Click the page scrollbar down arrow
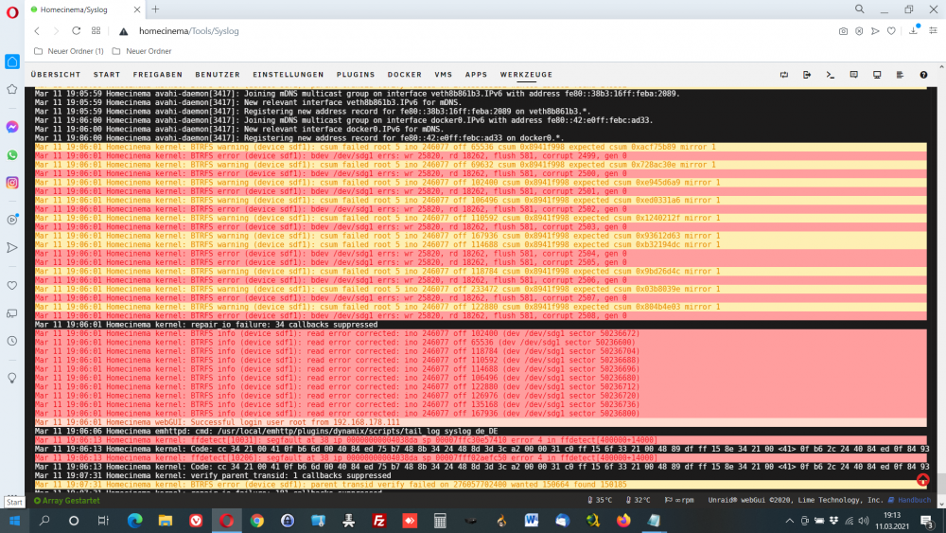The width and height of the screenshot is (946, 533). pos(941,504)
